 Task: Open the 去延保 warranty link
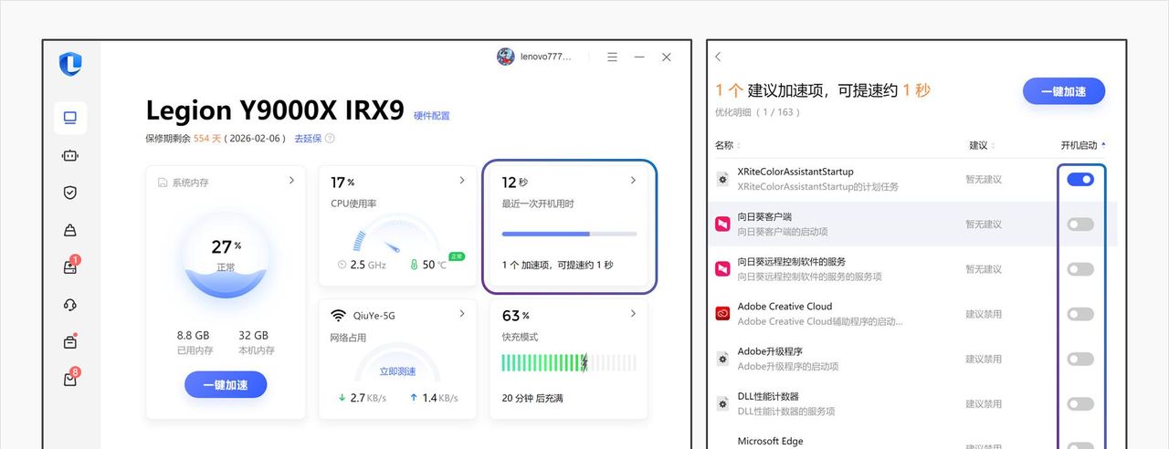click(x=308, y=139)
